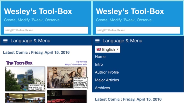Click right screen Wesley's Tool-Box title

130,11
